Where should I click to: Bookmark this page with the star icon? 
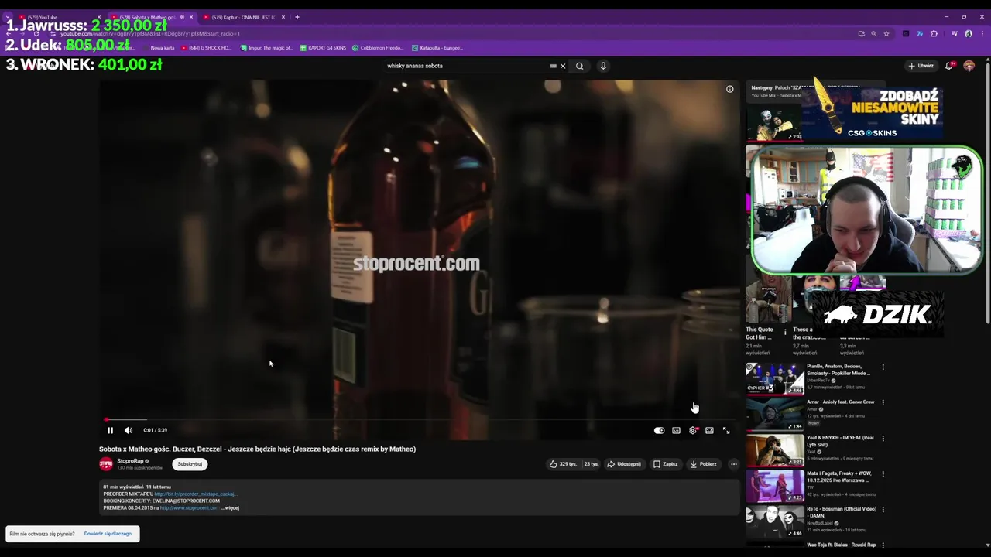[x=886, y=34]
